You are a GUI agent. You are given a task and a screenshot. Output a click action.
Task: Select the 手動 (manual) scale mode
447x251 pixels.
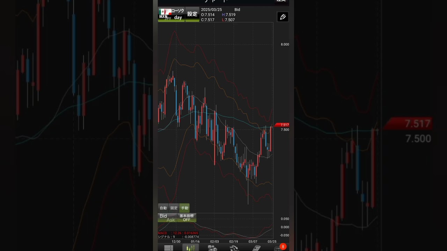click(184, 208)
